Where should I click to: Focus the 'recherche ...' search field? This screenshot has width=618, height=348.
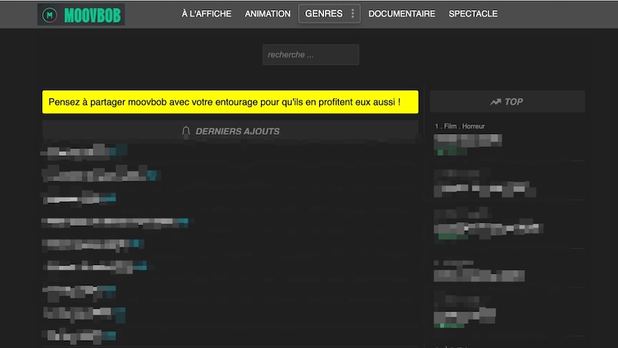(310, 55)
